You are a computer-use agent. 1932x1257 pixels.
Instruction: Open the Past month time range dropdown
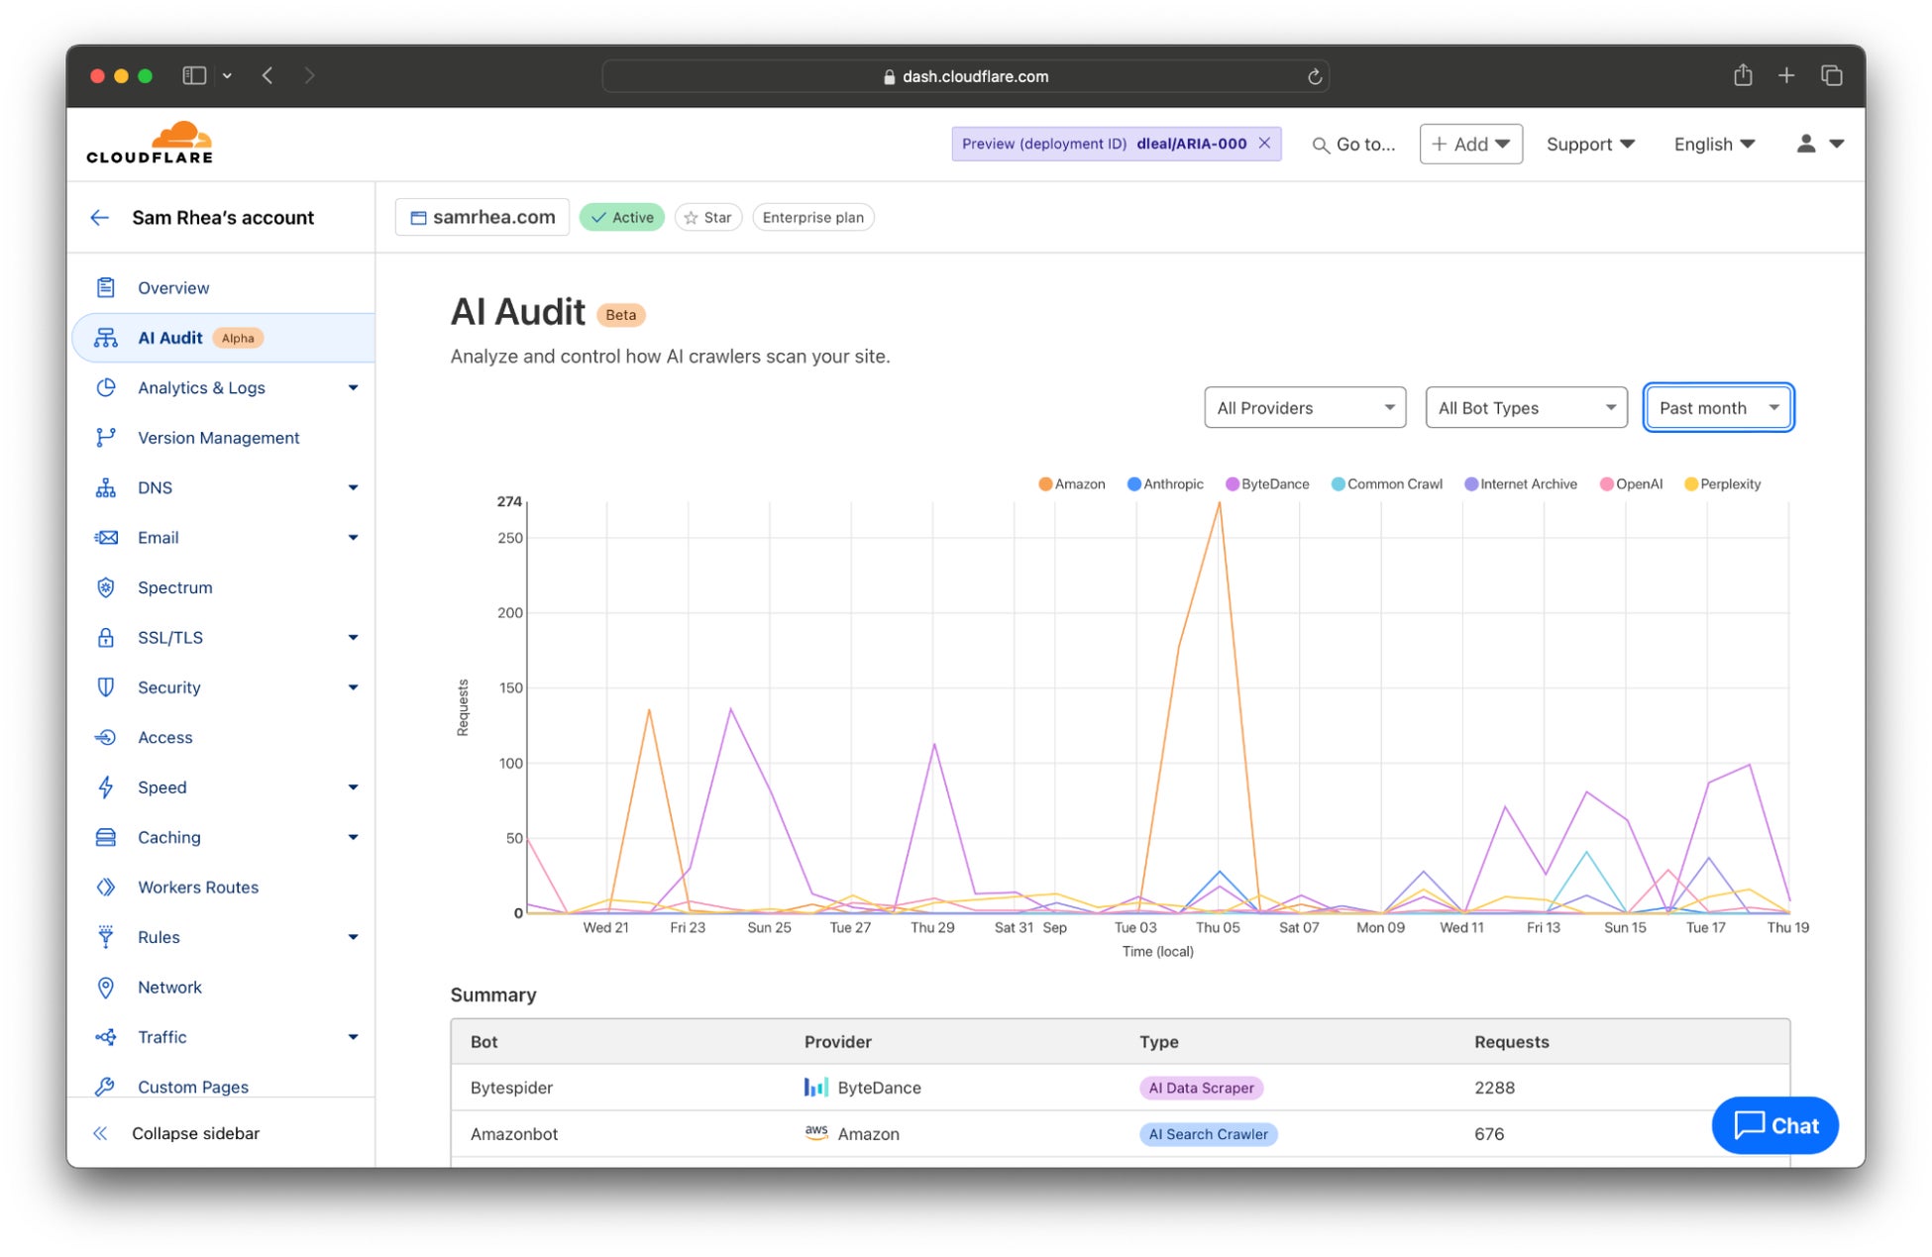(x=1717, y=408)
